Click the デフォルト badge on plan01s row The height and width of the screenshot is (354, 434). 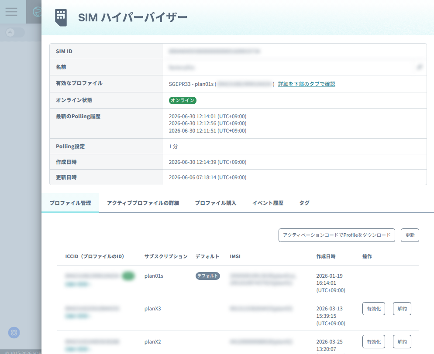[207, 276]
